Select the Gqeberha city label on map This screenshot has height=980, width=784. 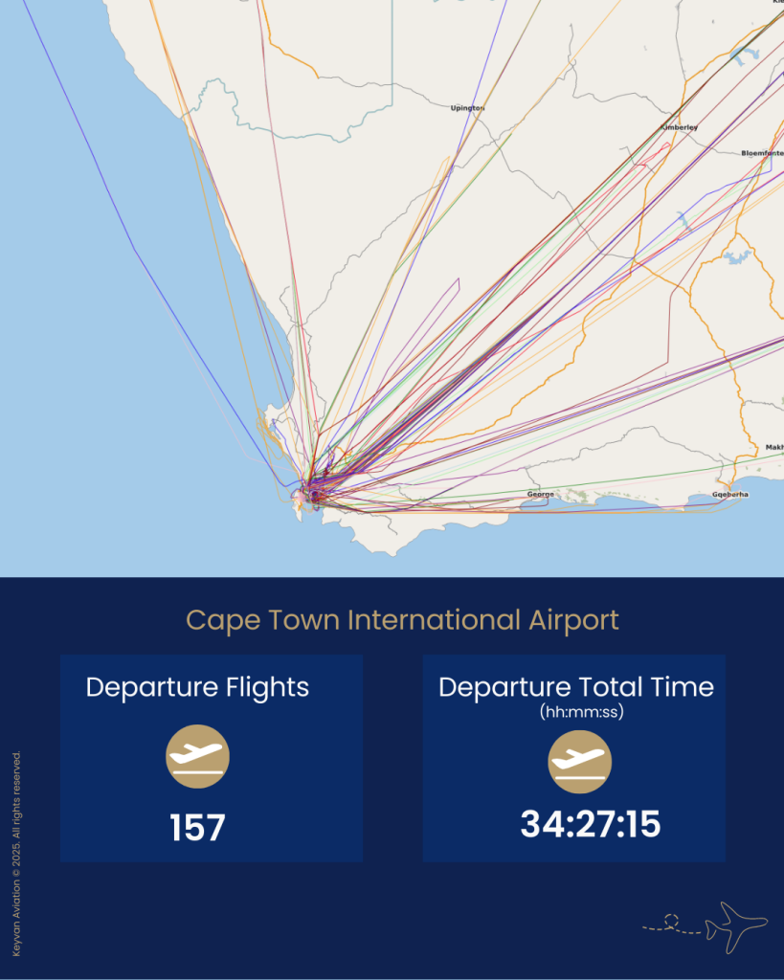pos(730,494)
